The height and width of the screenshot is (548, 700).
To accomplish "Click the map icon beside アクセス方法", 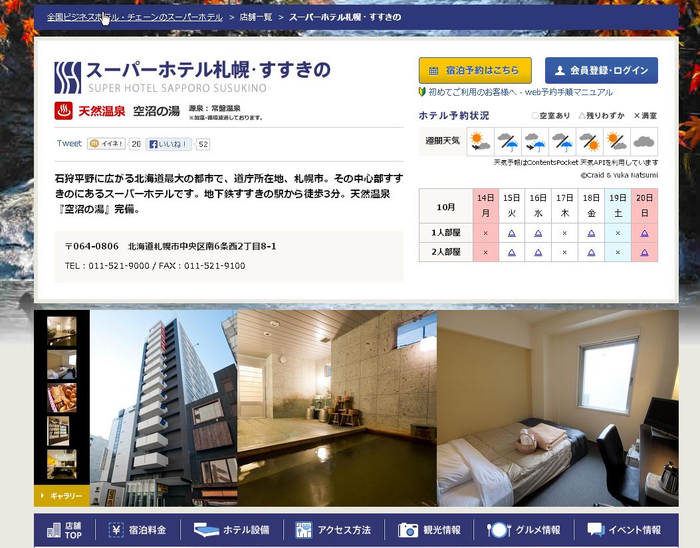I will pos(304,530).
